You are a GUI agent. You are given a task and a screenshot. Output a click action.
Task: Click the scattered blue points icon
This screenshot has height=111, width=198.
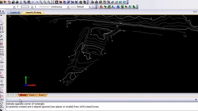[x=130, y=7]
